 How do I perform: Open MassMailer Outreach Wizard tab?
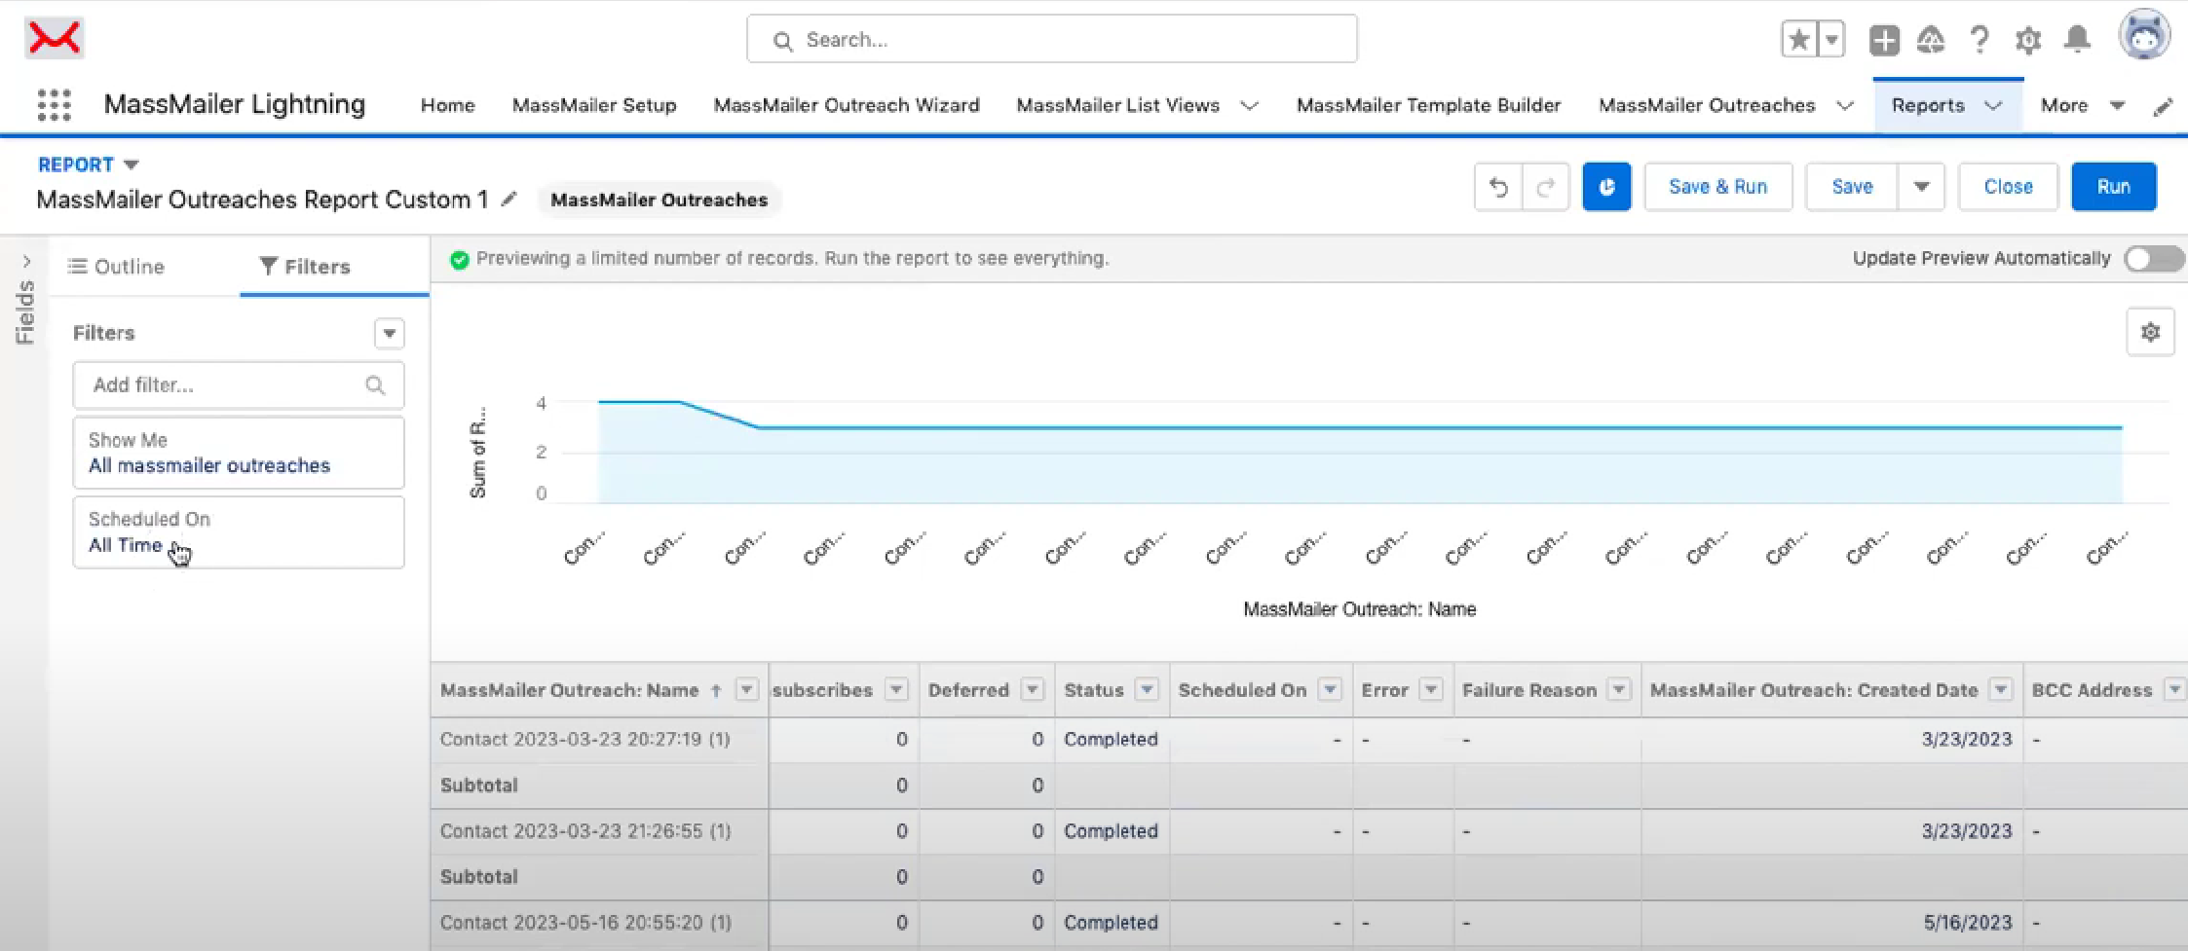coord(847,105)
